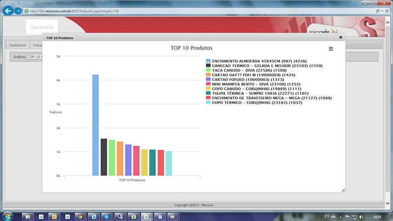This screenshot has height=221, width=393.
Task: Click the black CANECAO TERMICO bar
Action: [x=104, y=157]
